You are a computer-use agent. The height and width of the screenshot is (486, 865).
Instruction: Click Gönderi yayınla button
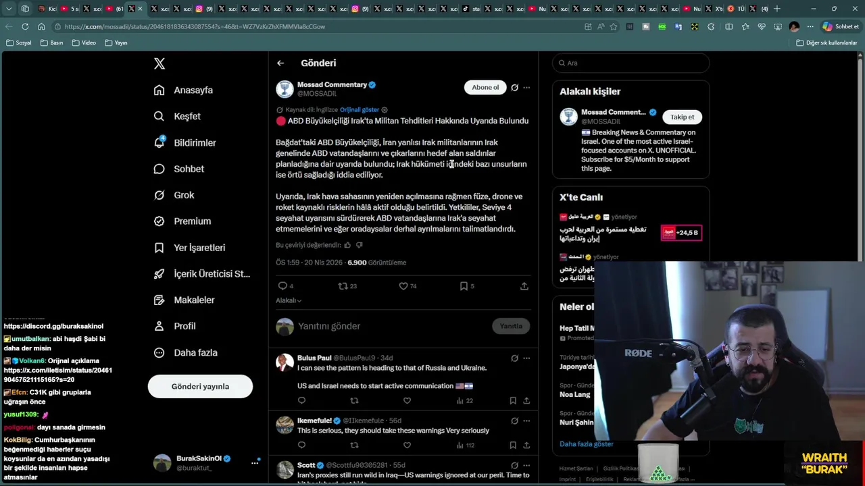[x=200, y=386]
